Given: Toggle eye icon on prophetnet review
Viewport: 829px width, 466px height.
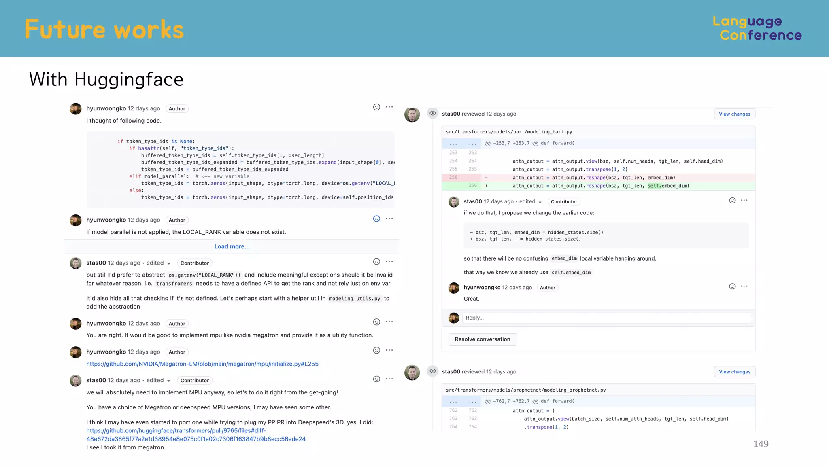Looking at the screenshot, I should pos(433,371).
